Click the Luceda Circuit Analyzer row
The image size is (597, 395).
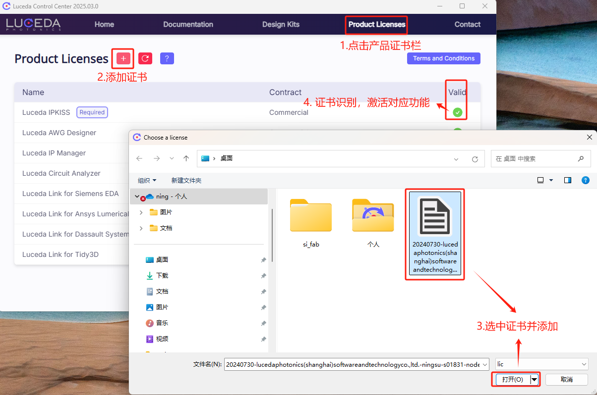click(71, 173)
